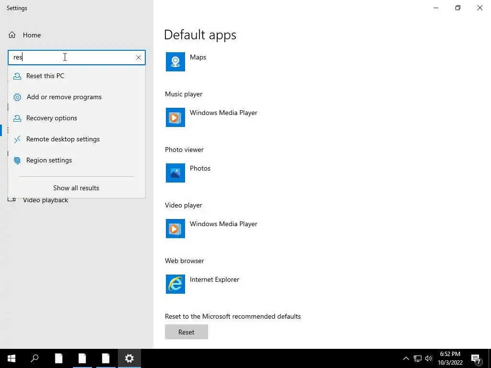The height and width of the screenshot is (368, 491).
Task: Click the Maps app icon
Action: point(175,62)
